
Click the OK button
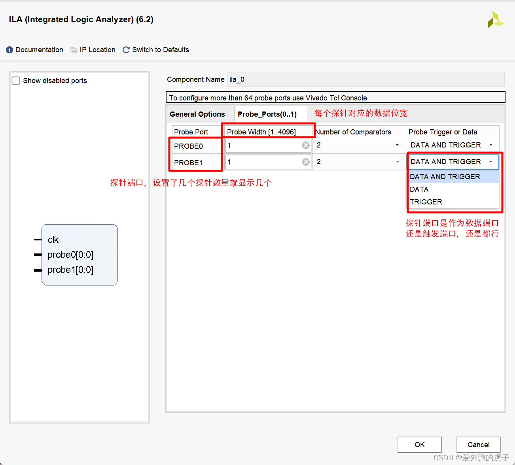419,444
